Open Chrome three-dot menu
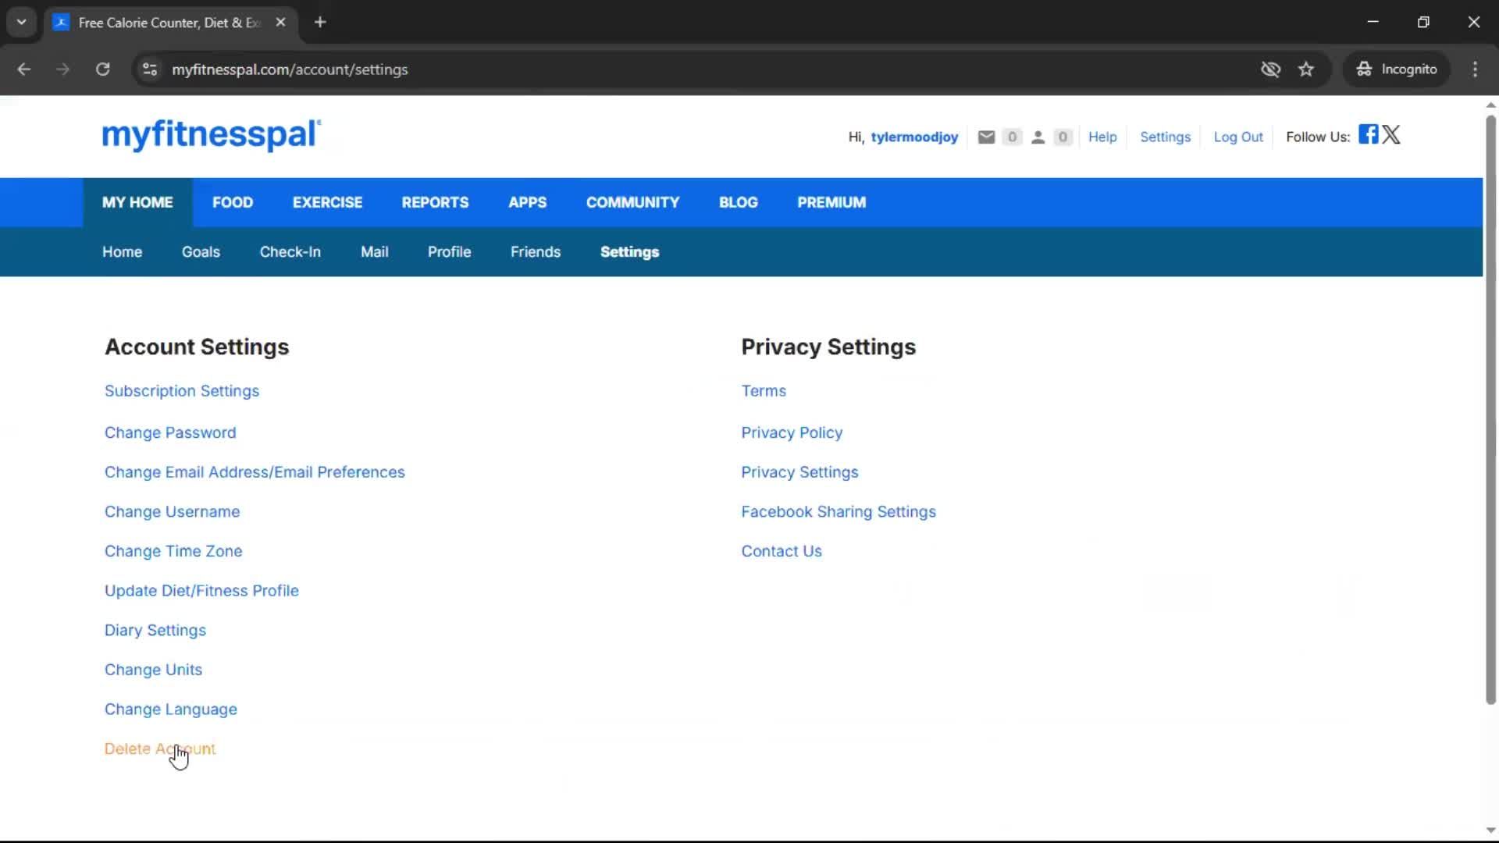The image size is (1499, 843). [x=1475, y=69]
